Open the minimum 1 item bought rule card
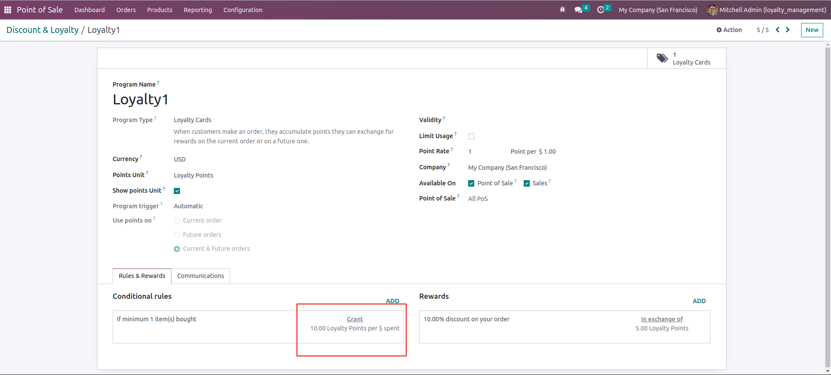Image resolution: width=831 pixels, height=375 pixels. coord(258,327)
